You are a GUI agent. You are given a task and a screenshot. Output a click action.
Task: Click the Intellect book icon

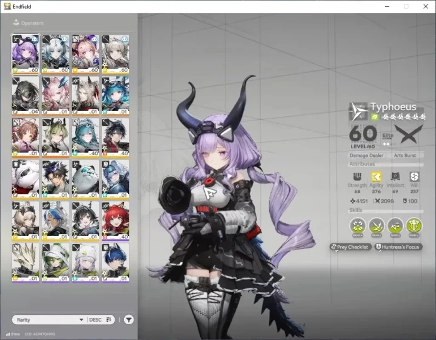pyautogui.click(x=395, y=177)
